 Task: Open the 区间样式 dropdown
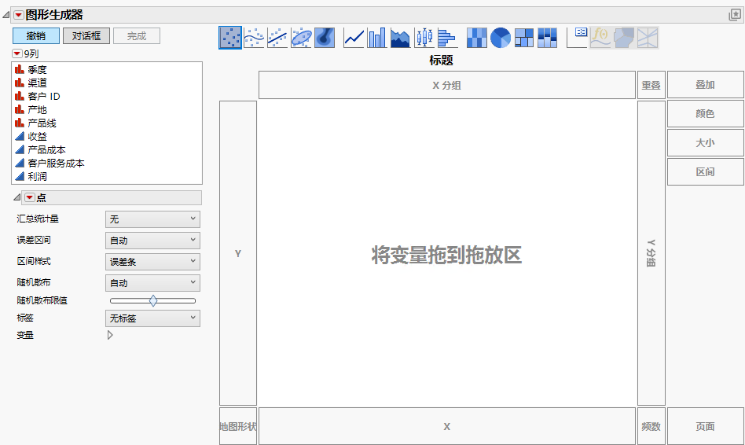[152, 262]
